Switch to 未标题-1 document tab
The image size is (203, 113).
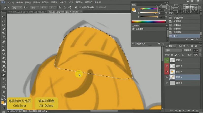(64, 12)
